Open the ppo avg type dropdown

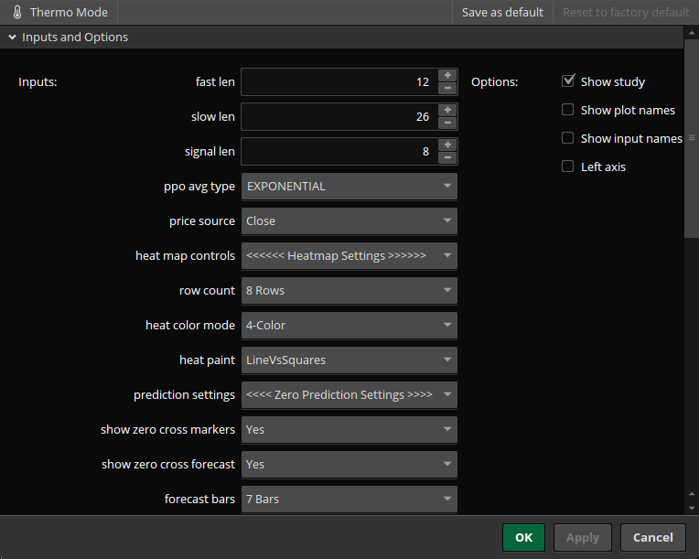349,187
